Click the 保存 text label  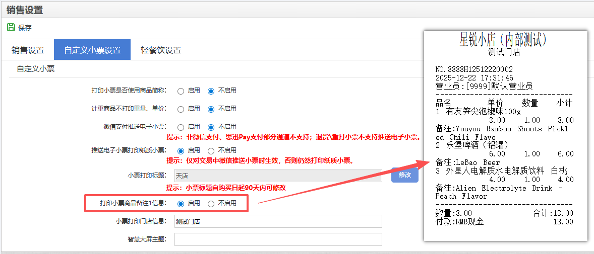coord(25,28)
